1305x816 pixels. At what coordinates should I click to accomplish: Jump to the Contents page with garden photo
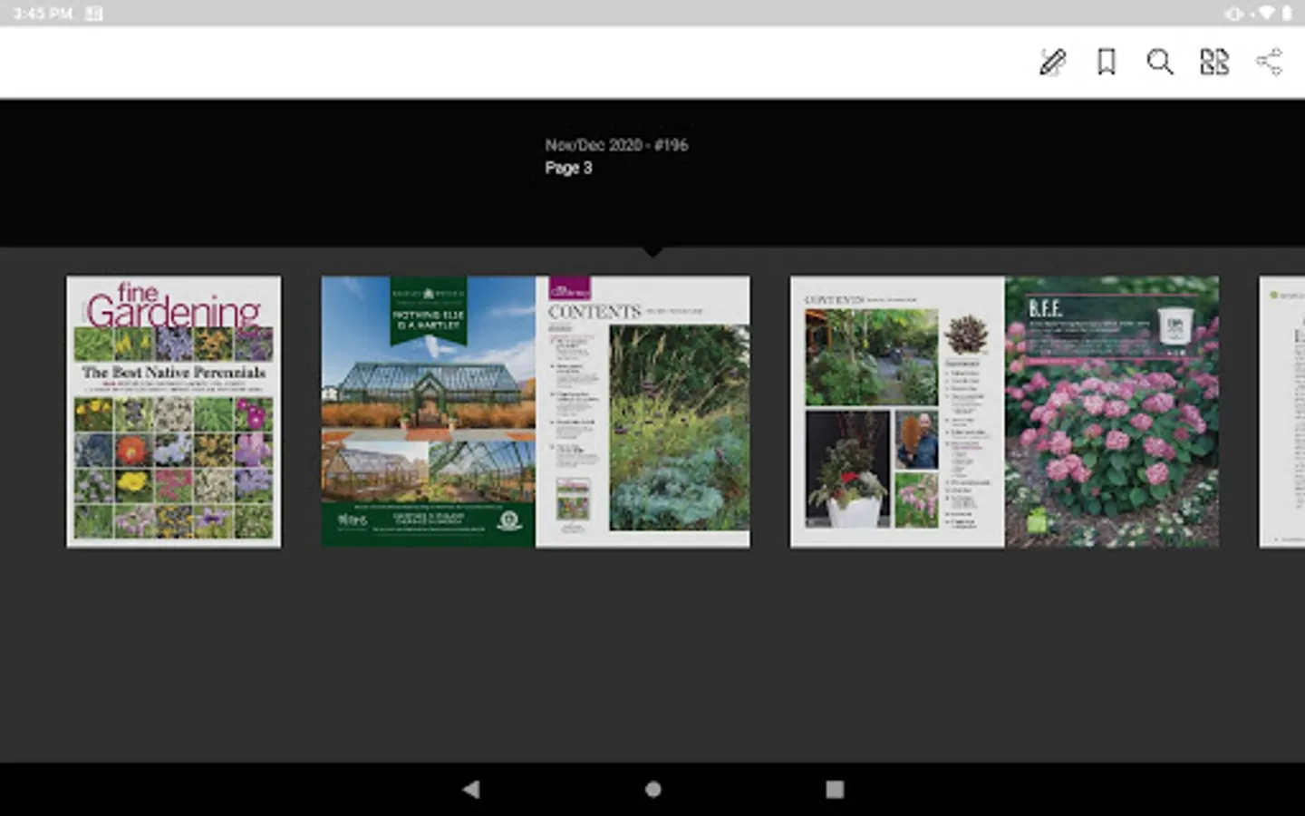(x=643, y=412)
